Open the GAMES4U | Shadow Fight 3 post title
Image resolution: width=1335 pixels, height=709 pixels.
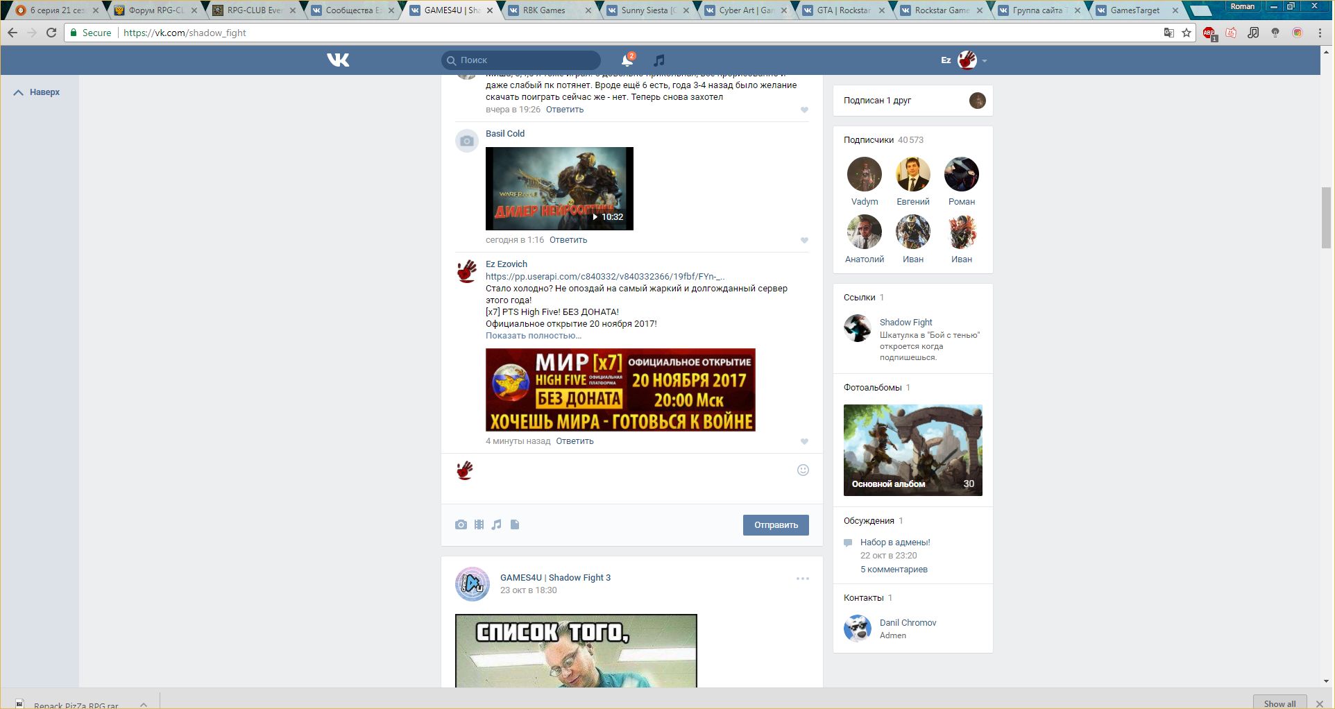click(x=555, y=578)
